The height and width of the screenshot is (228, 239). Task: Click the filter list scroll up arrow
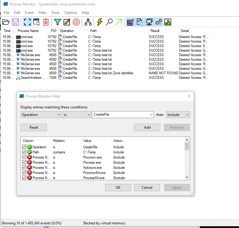[x=187, y=140]
